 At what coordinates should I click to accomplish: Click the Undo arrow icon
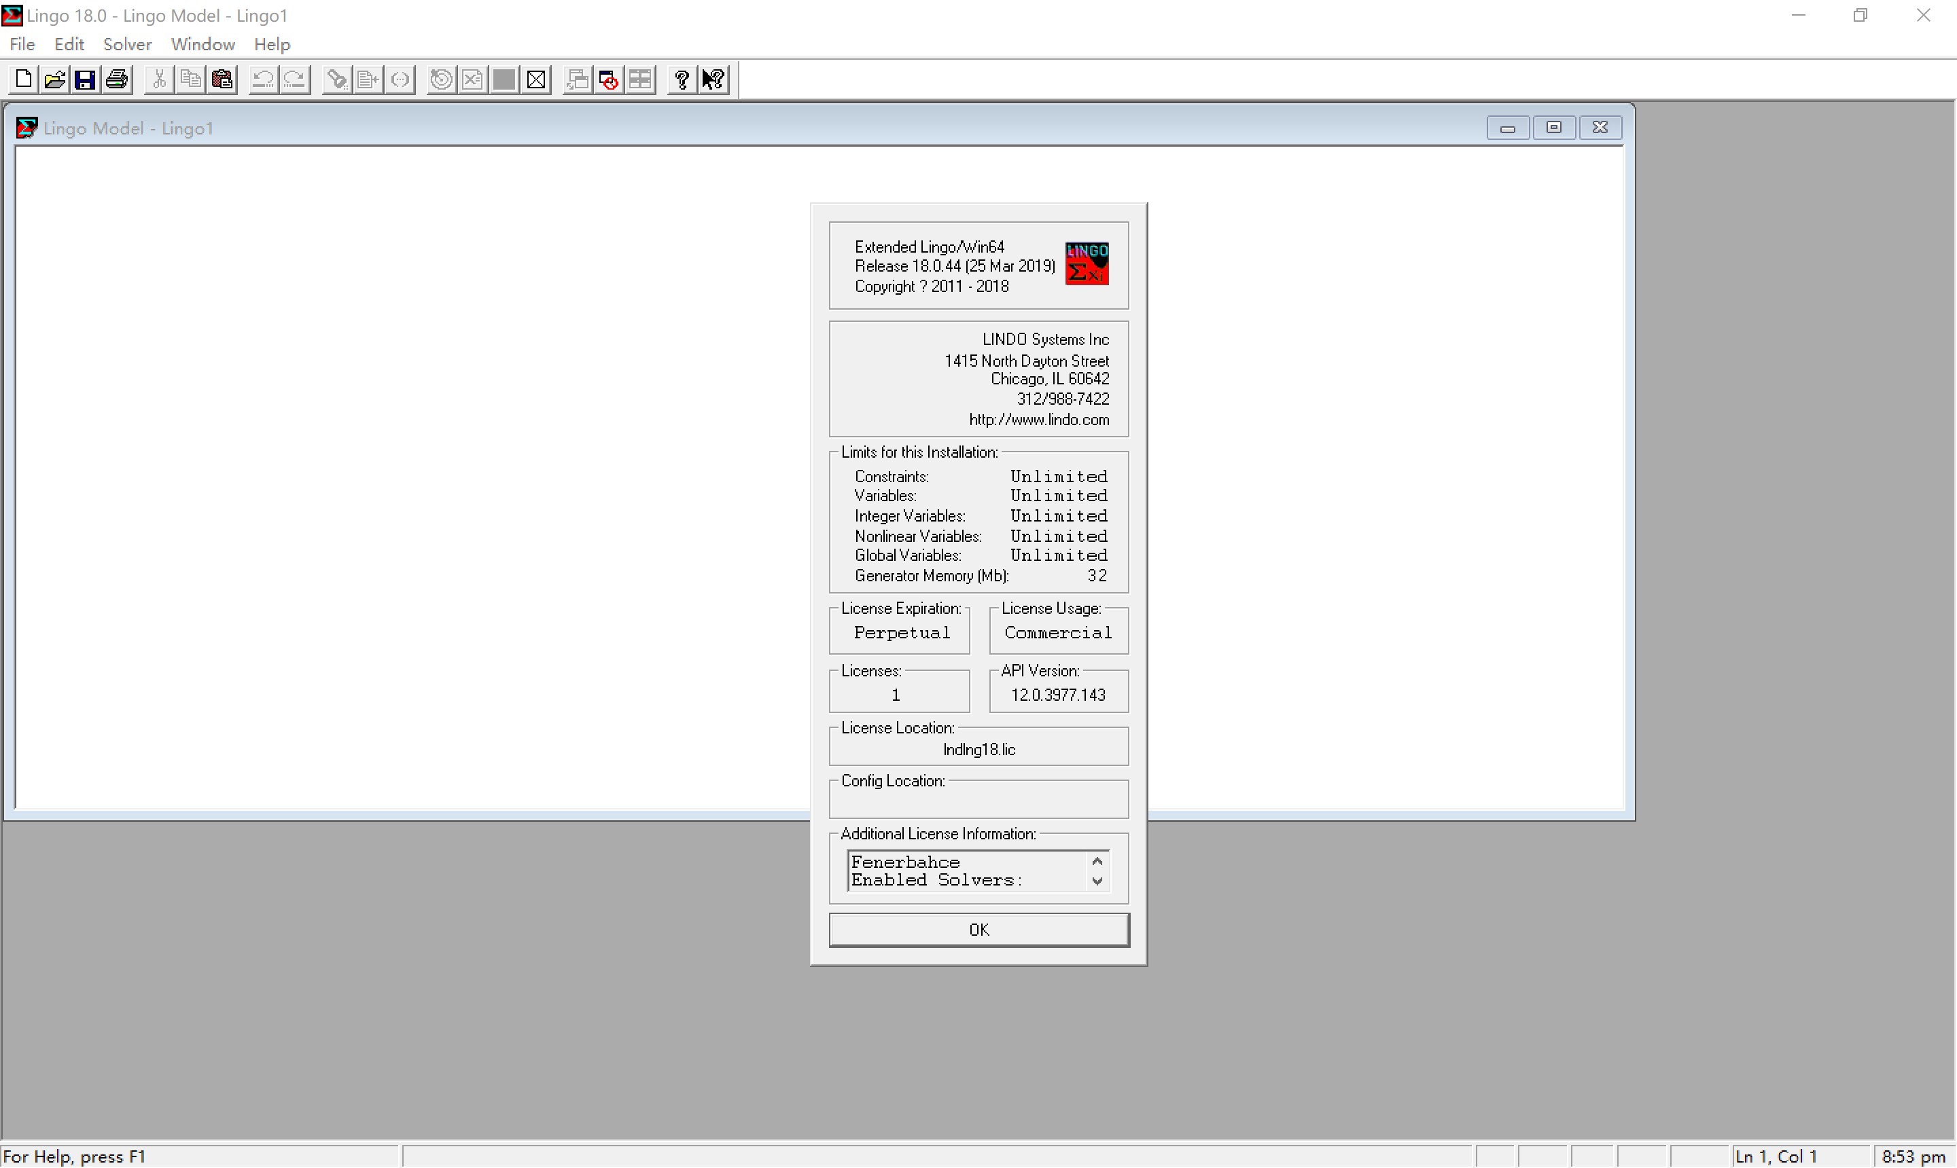point(263,79)
